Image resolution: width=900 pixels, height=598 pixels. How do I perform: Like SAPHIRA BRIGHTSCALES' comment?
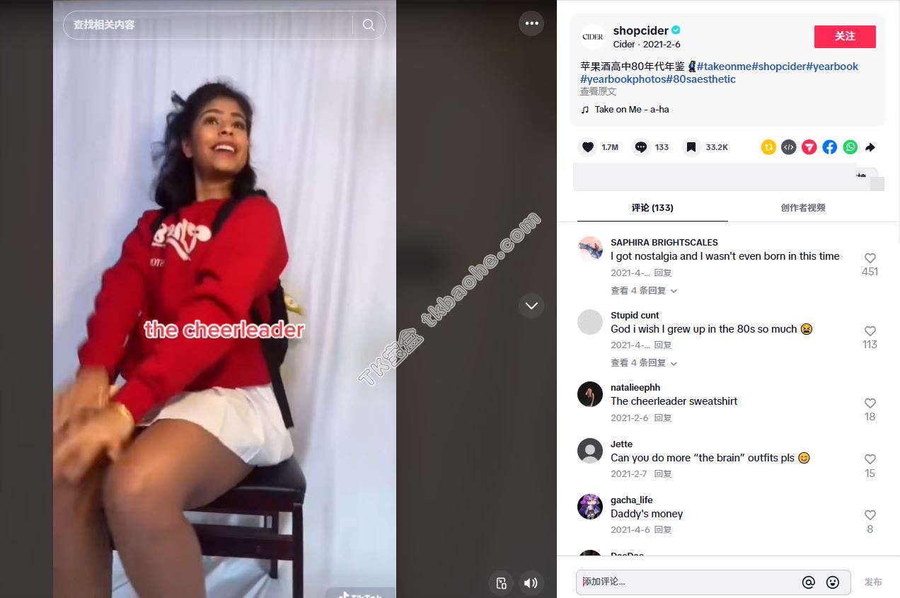[x=870, y=258]
